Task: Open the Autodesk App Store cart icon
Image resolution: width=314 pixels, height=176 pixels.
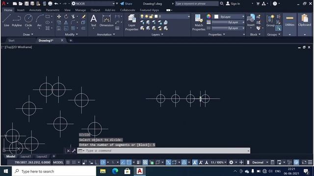Action: coord(258,3)
